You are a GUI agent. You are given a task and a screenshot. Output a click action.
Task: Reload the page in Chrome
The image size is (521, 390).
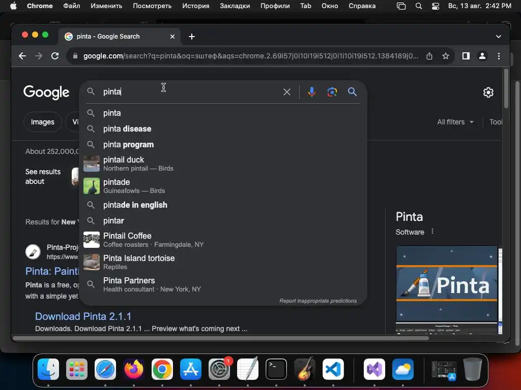pos(55,56)
